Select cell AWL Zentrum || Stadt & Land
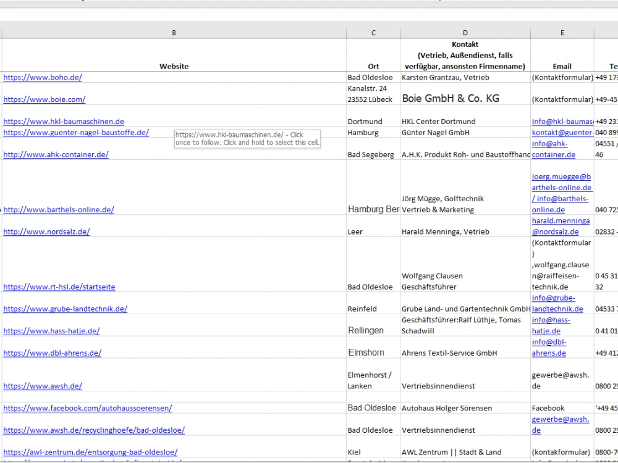 (465, 447)
